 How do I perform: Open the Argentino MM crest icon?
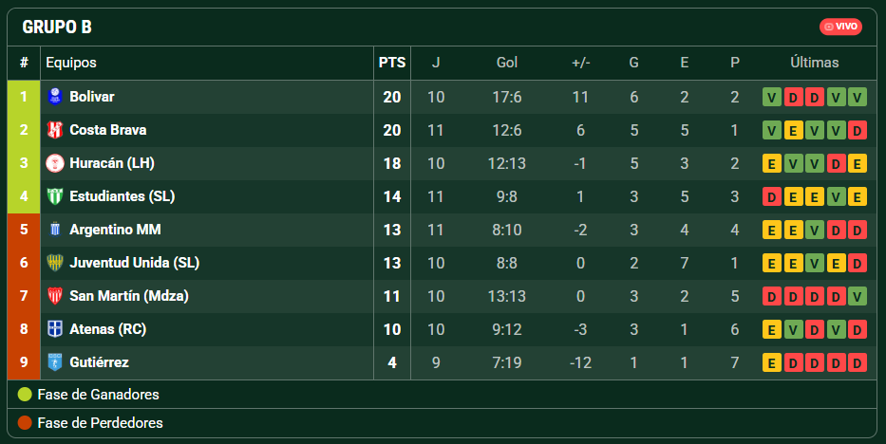pos(55,230)
